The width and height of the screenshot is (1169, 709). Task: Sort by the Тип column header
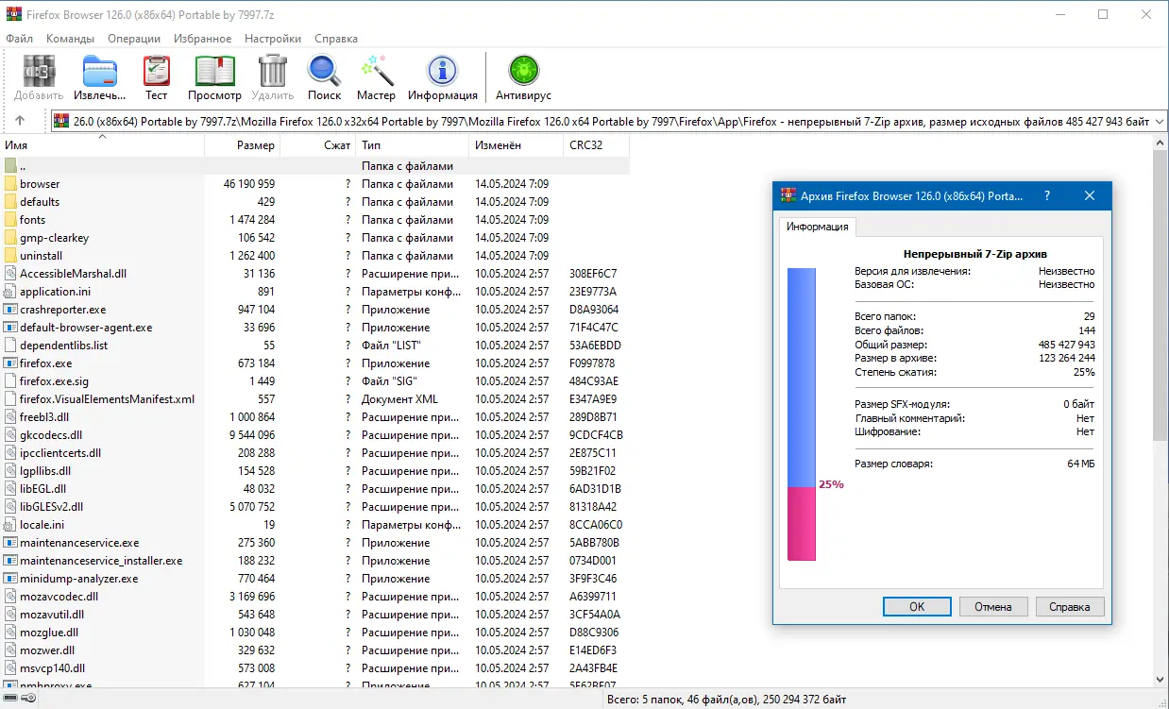click(x=413, y=145)
